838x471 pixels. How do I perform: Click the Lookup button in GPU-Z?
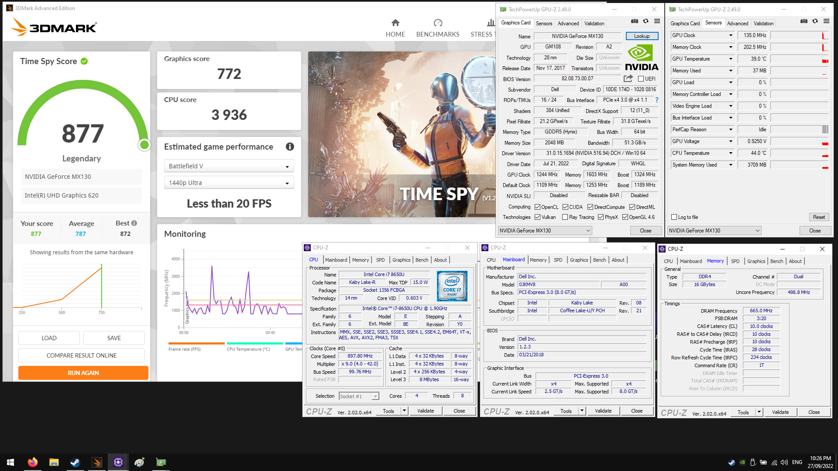pos(642,36)
